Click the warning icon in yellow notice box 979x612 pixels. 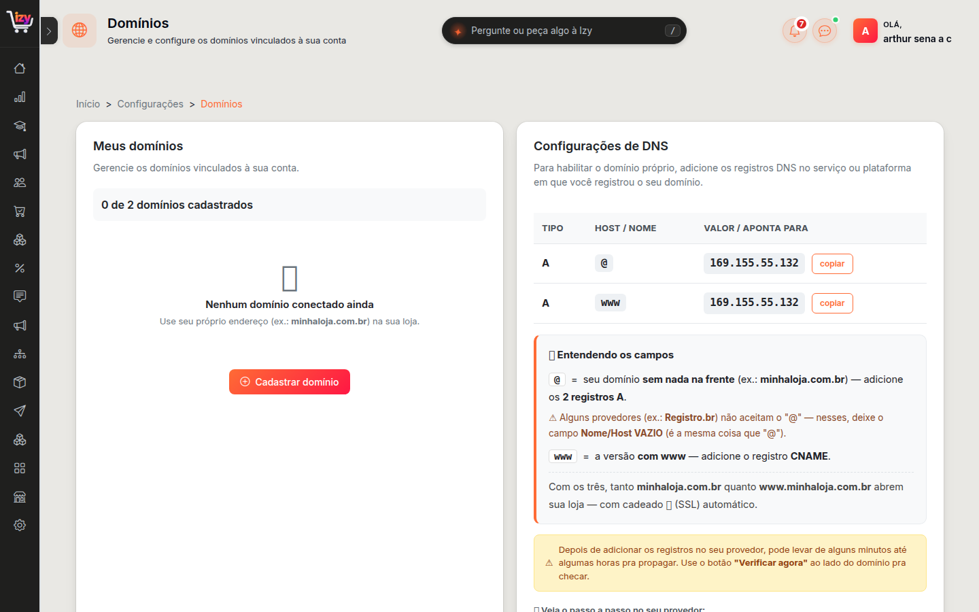549,563
